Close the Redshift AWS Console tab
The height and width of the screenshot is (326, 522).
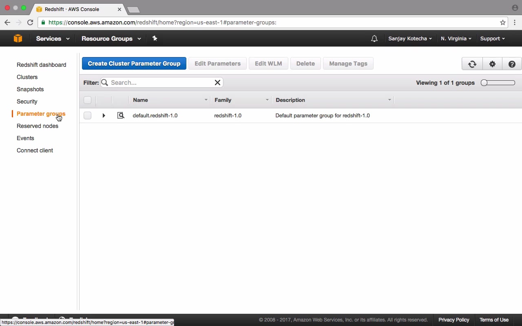coord(119,9)
